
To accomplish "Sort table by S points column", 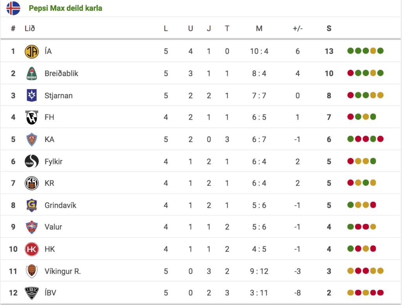I will tap(329, 29).
